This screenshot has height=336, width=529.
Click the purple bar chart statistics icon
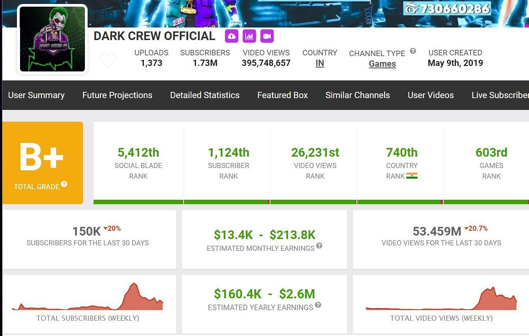click(249, 36)
